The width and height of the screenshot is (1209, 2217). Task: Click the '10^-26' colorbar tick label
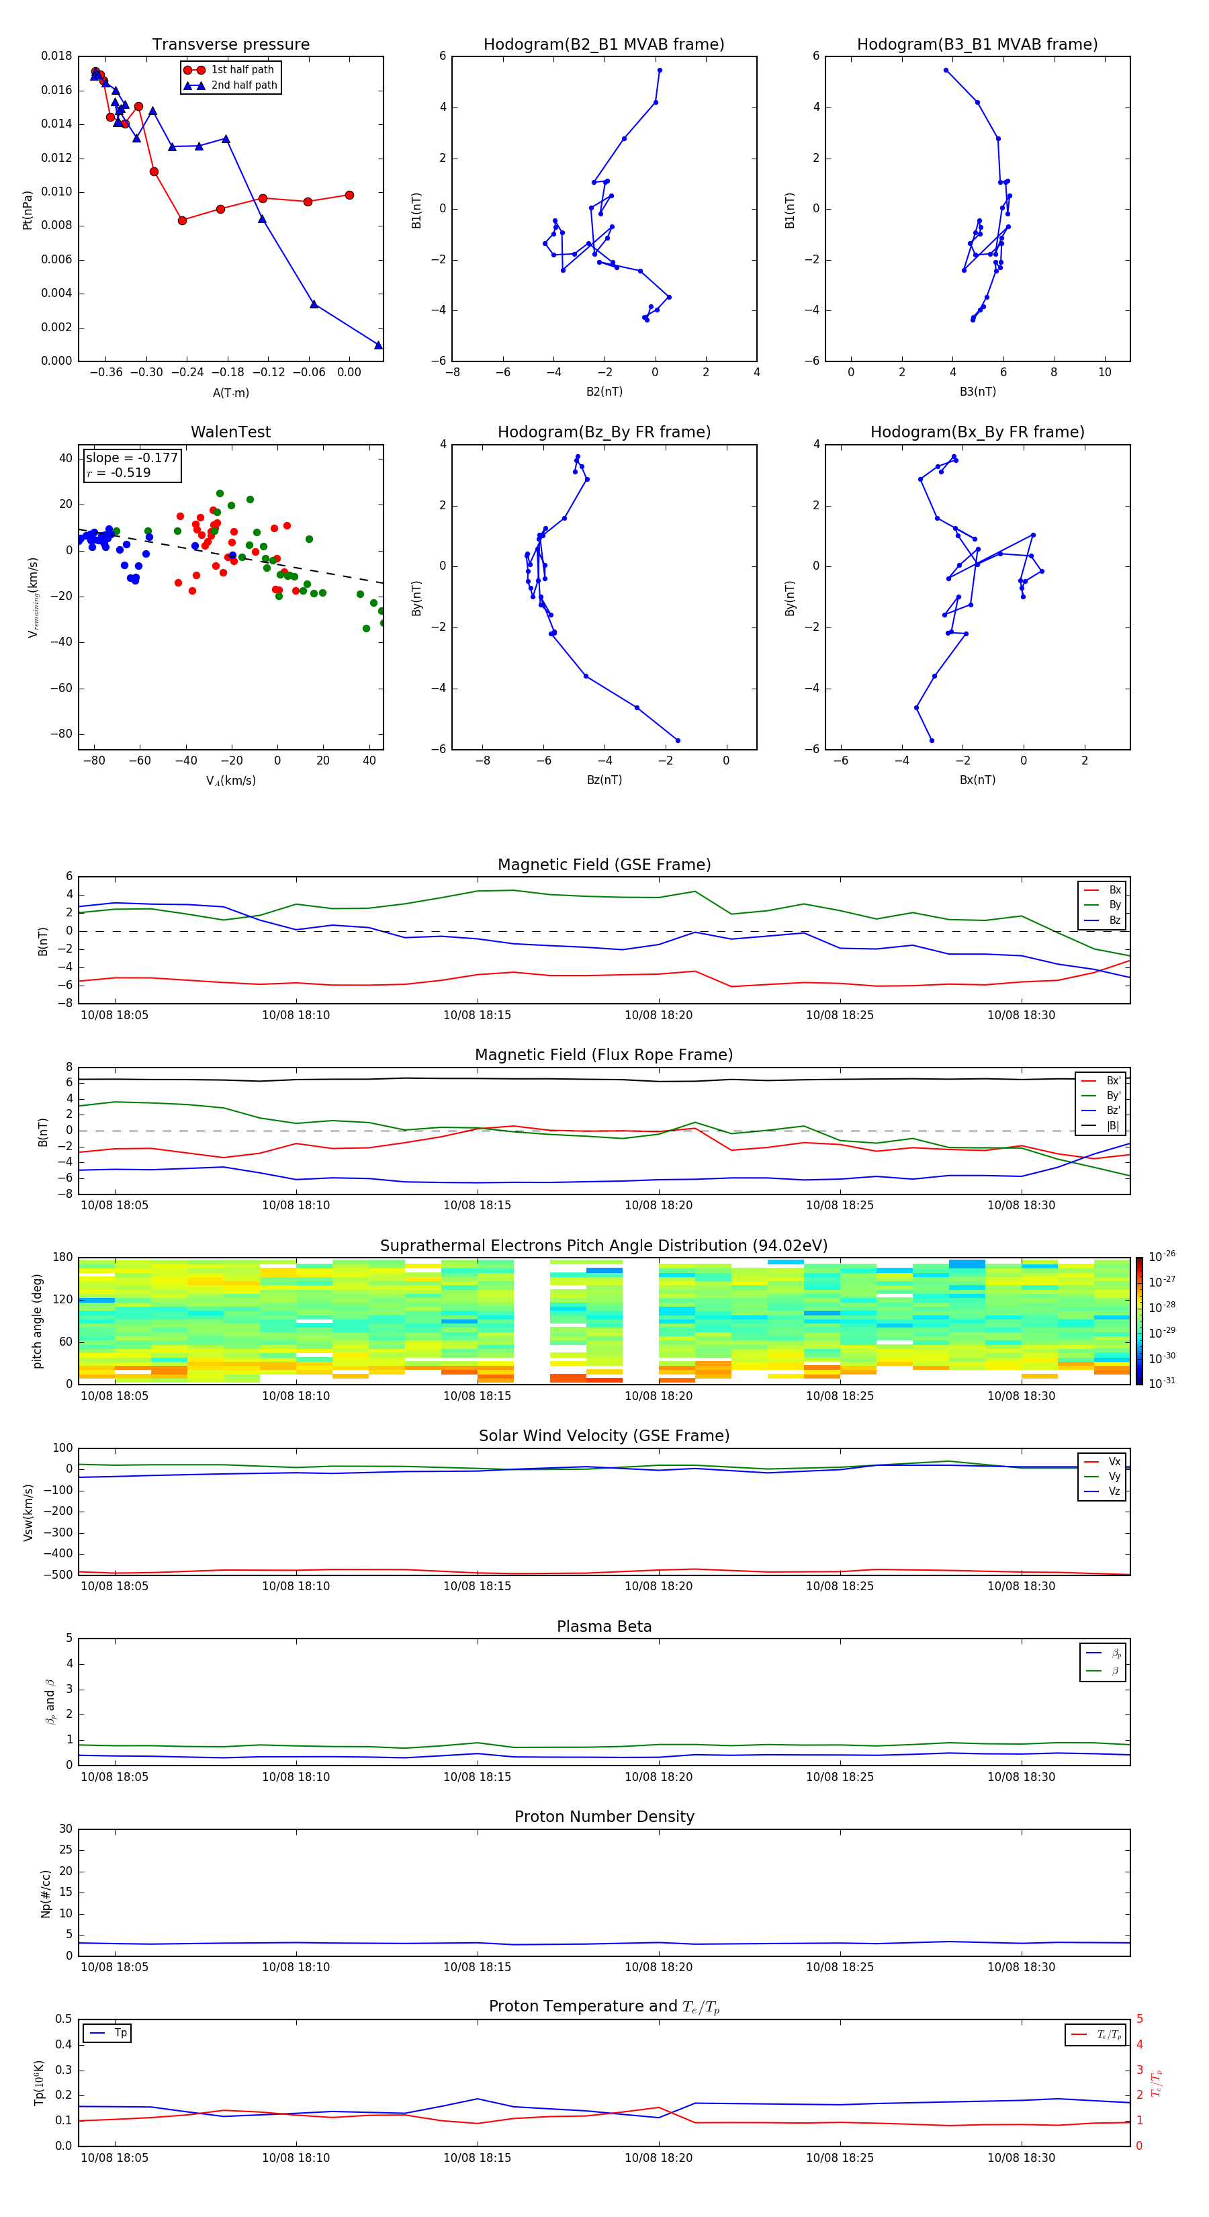point(1162,1256)
